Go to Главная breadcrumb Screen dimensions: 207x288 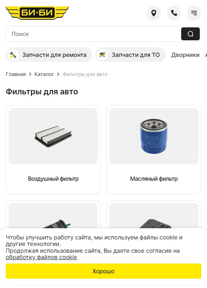[16, 74]
